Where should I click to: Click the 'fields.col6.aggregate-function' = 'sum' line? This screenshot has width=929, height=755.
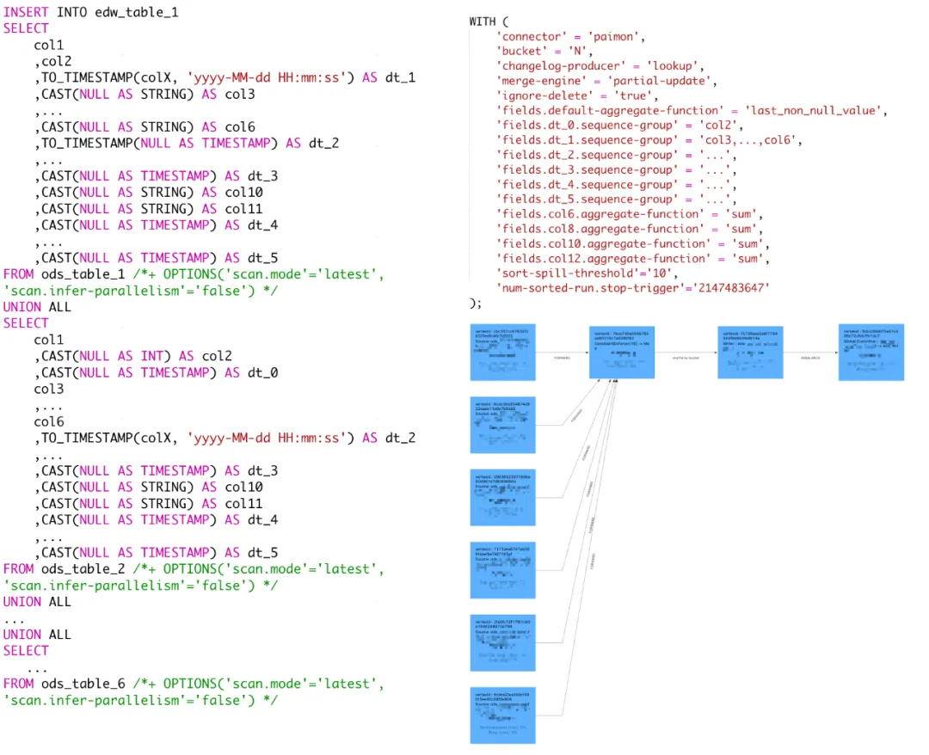[630, 214]
